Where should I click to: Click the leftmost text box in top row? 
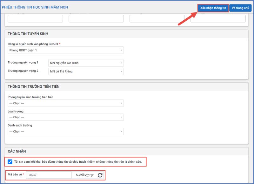point(35,19)
